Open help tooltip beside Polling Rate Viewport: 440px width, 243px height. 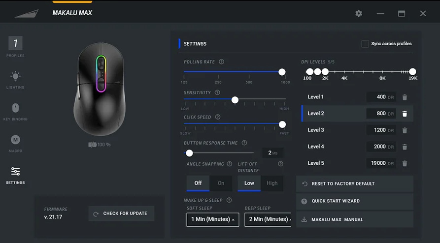tap(221, 62)
